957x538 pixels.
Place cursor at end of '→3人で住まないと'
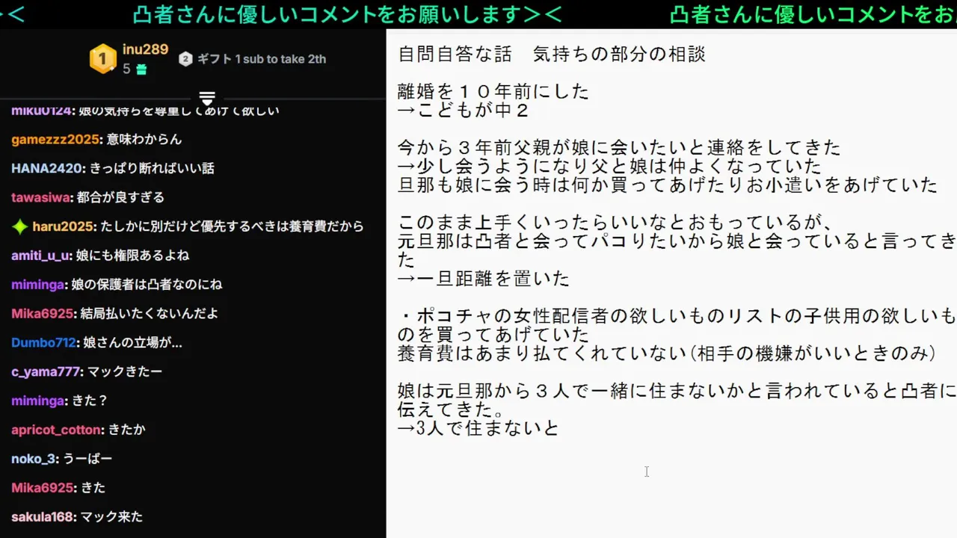560,429
